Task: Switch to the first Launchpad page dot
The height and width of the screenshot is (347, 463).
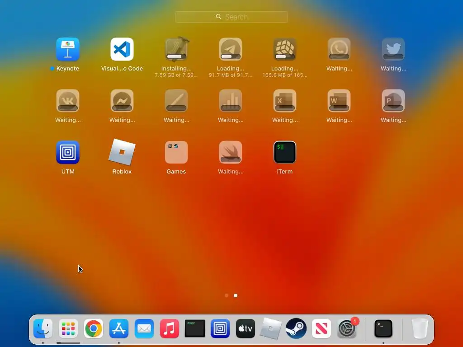Action: click(227, 295)
